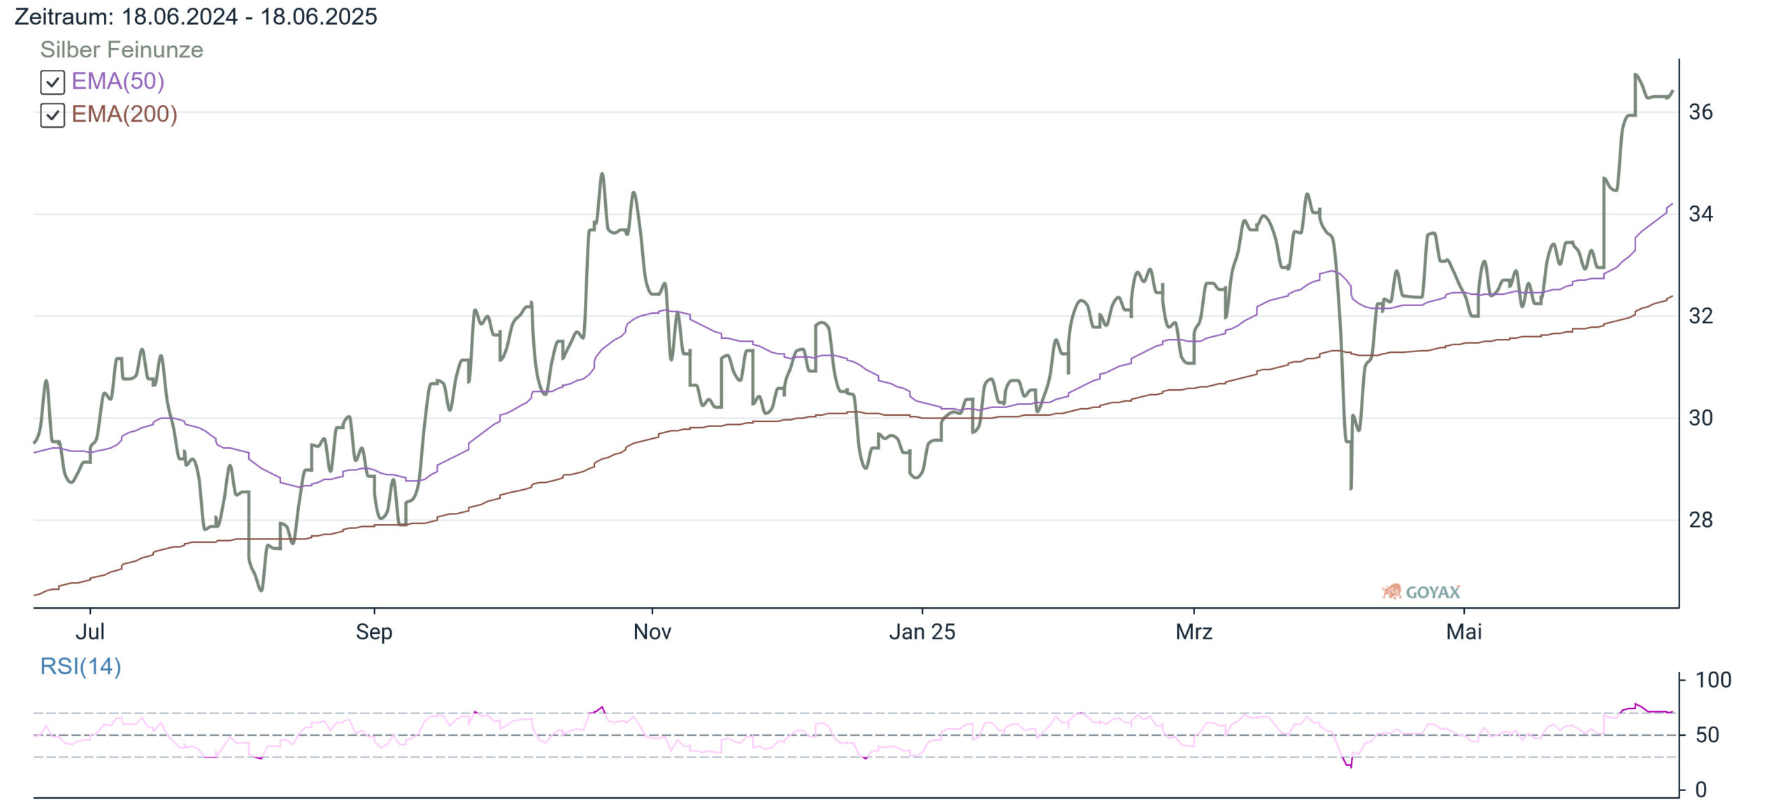The image size is (1790, 805).
Task: Click the Nov marker on time axis
Action: [652, 632]
